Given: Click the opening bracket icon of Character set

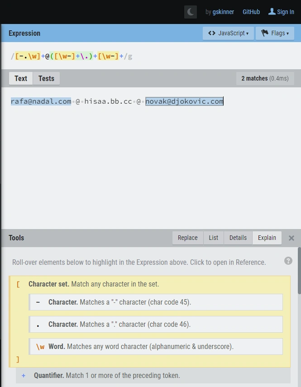Looking at the screenshot, I should 18,284.
